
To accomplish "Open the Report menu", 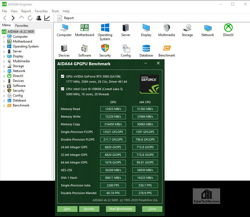I will pyautogui.click(x=26, y=11).
